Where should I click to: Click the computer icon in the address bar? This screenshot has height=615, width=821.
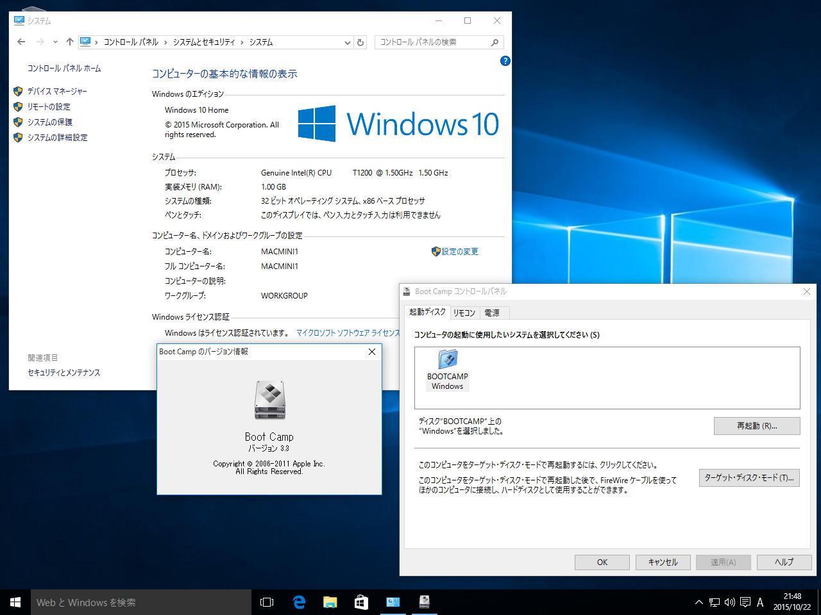85,42
